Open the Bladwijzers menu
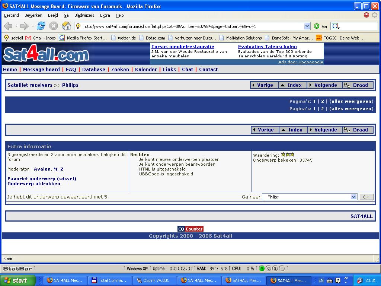 pyautogui.click(x=84, y=15)
